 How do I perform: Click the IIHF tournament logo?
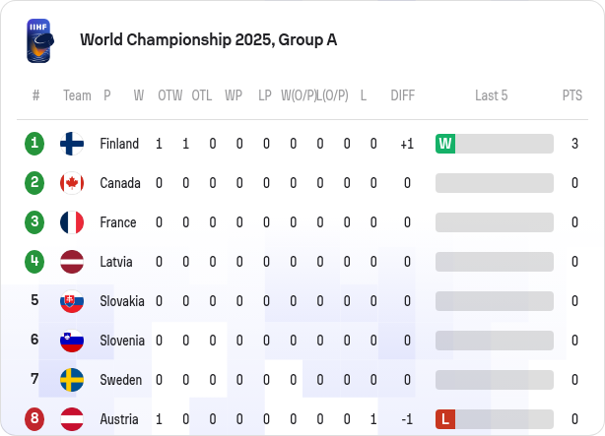pos(39,40)
